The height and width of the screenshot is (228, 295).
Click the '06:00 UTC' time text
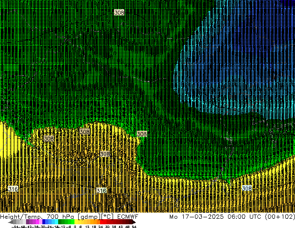point(244,217)
